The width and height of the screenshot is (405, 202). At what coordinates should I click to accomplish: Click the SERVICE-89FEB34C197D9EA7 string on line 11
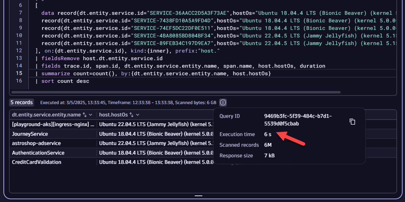(x=172, y=43)
